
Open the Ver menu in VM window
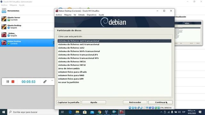(75, 15)
